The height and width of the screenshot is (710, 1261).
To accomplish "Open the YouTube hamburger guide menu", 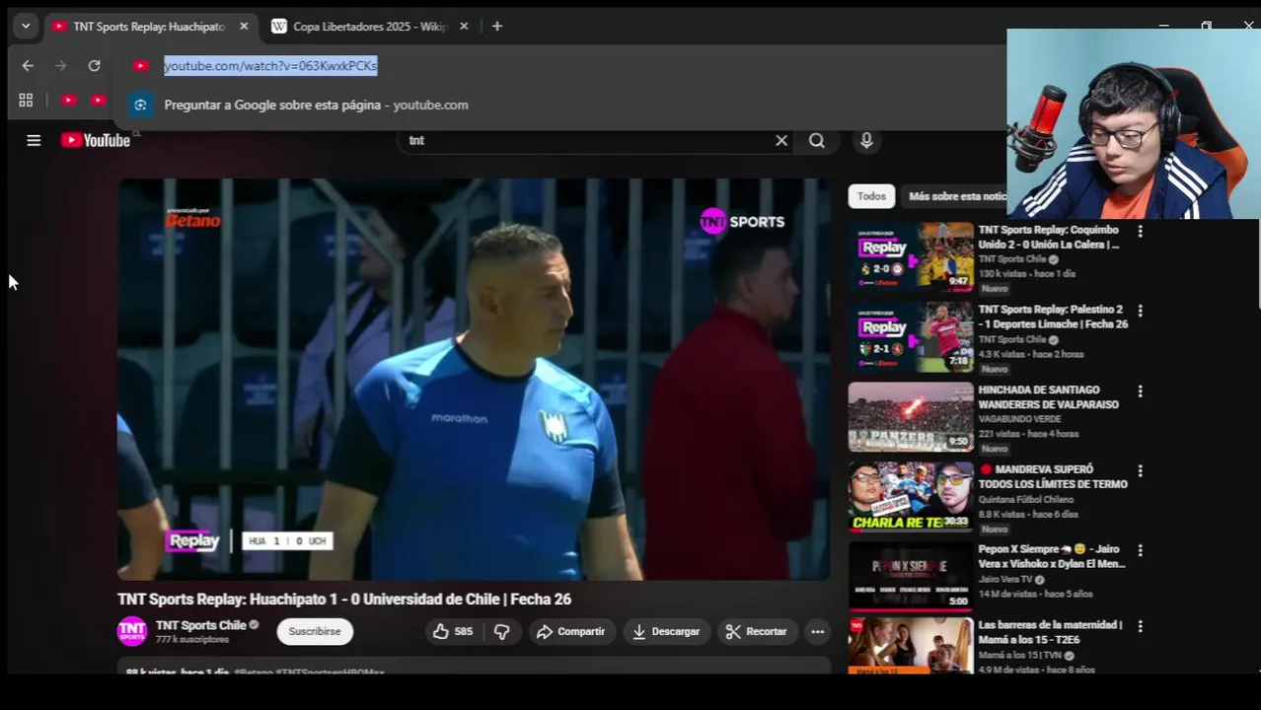I will pos(34,140).
